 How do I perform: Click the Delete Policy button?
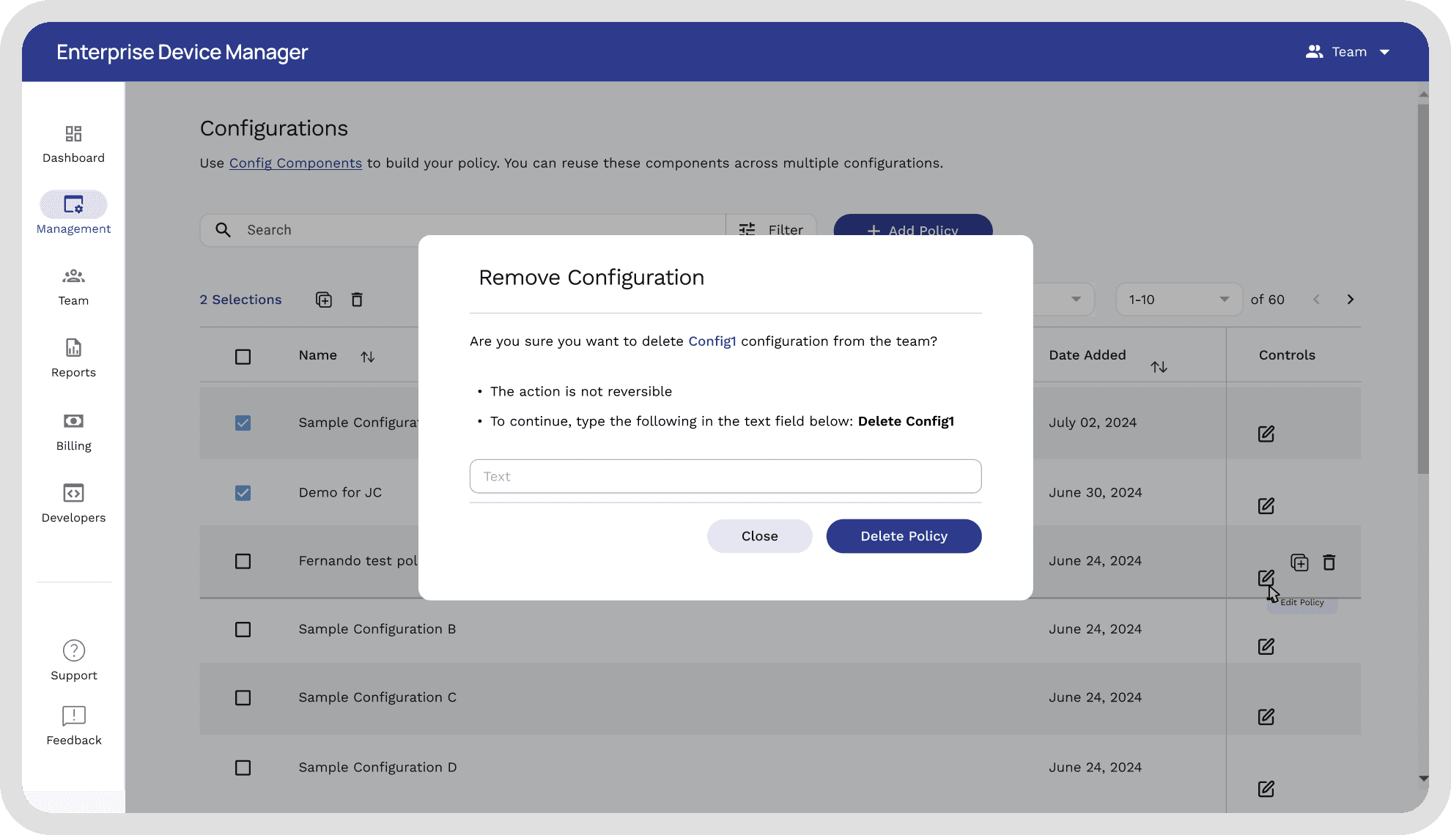[903, 536]
